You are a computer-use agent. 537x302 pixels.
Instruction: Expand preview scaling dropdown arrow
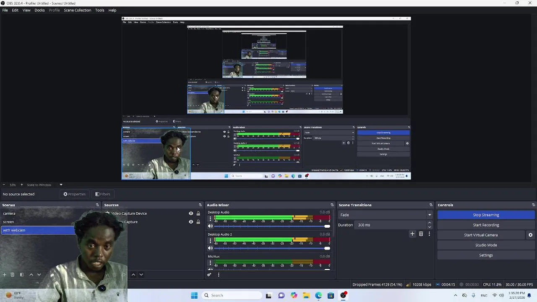61,185
